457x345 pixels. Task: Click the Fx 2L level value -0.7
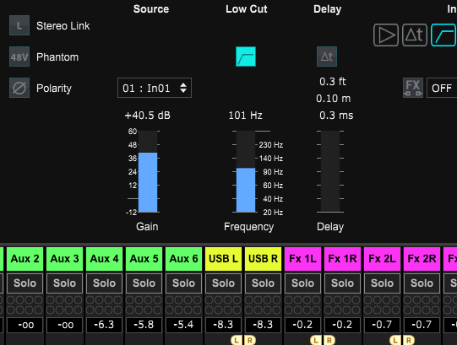click(x=382, y=325)
